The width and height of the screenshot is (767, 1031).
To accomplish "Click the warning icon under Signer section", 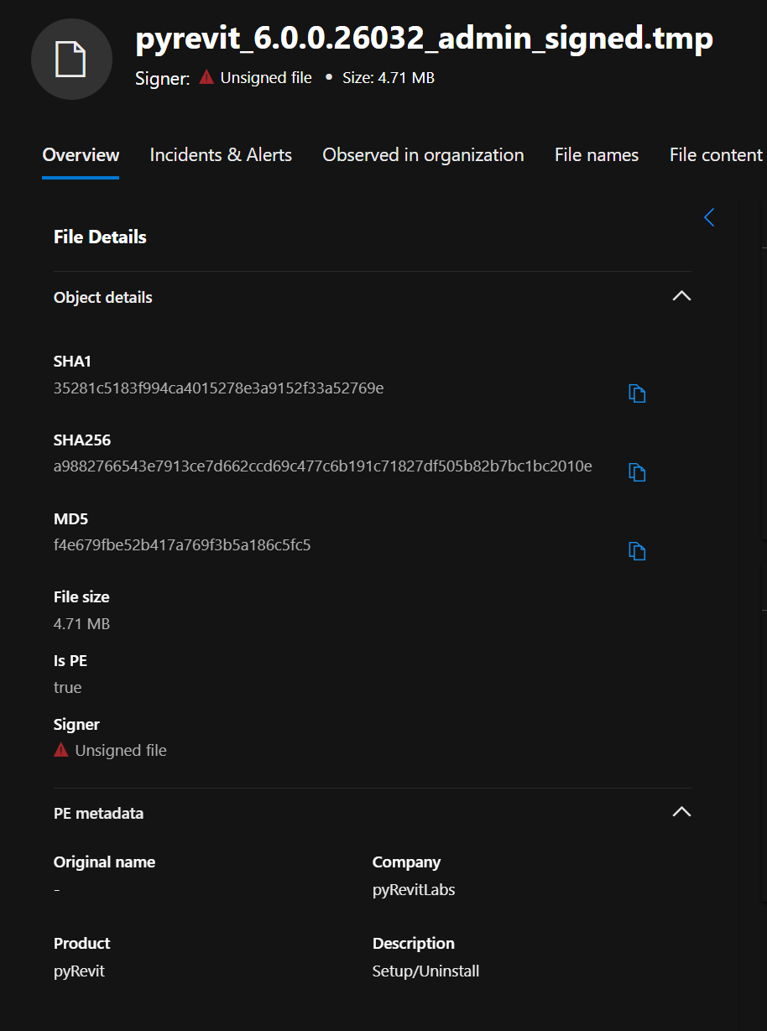I will point(61,750).
